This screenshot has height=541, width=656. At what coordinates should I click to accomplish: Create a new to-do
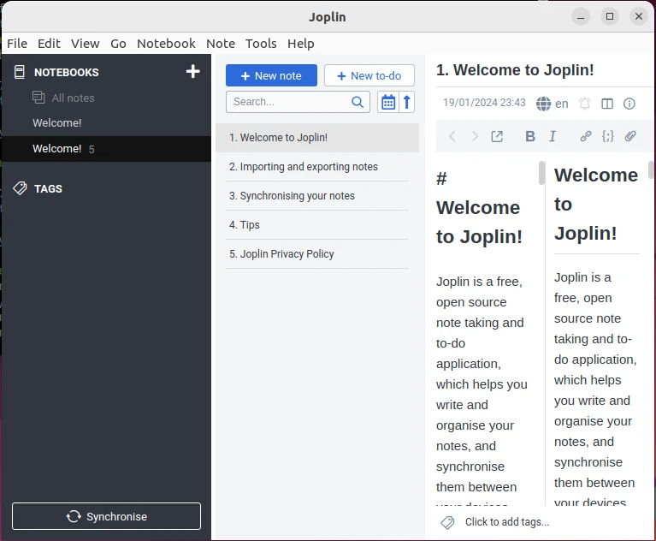click(x=369, y=75)
